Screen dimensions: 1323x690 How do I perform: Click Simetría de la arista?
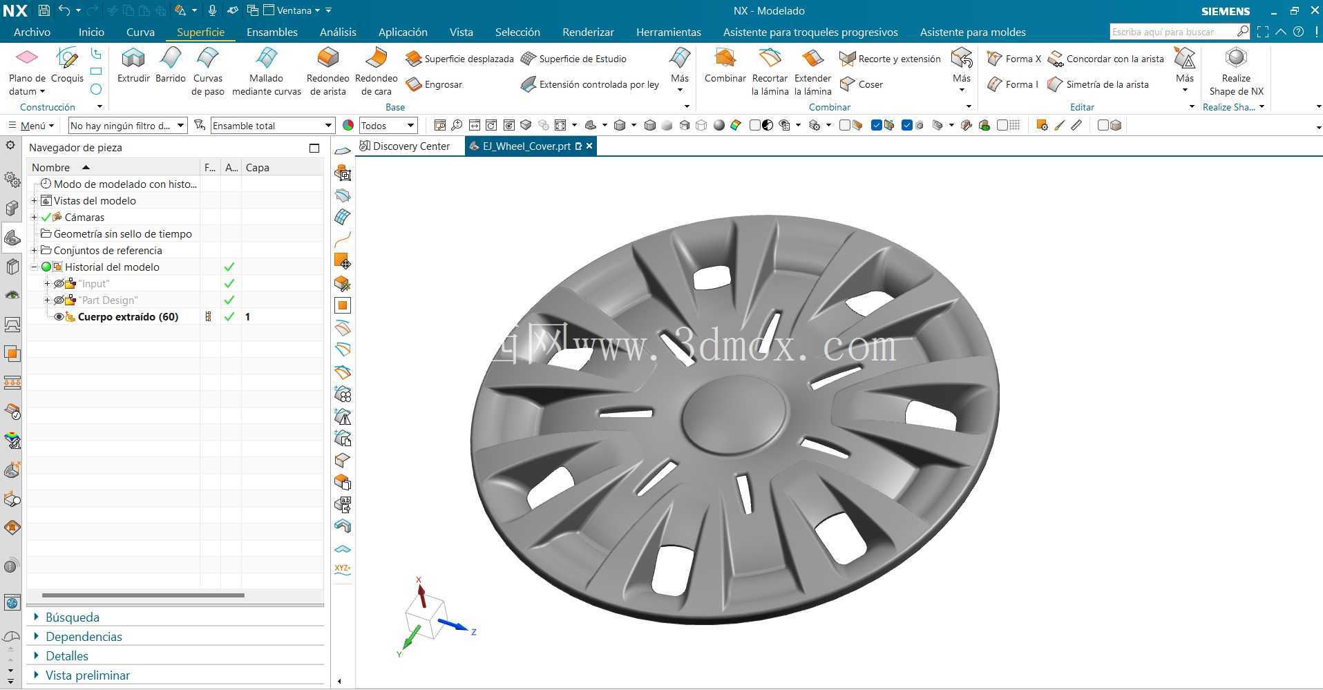click(x=1098, y=84)
